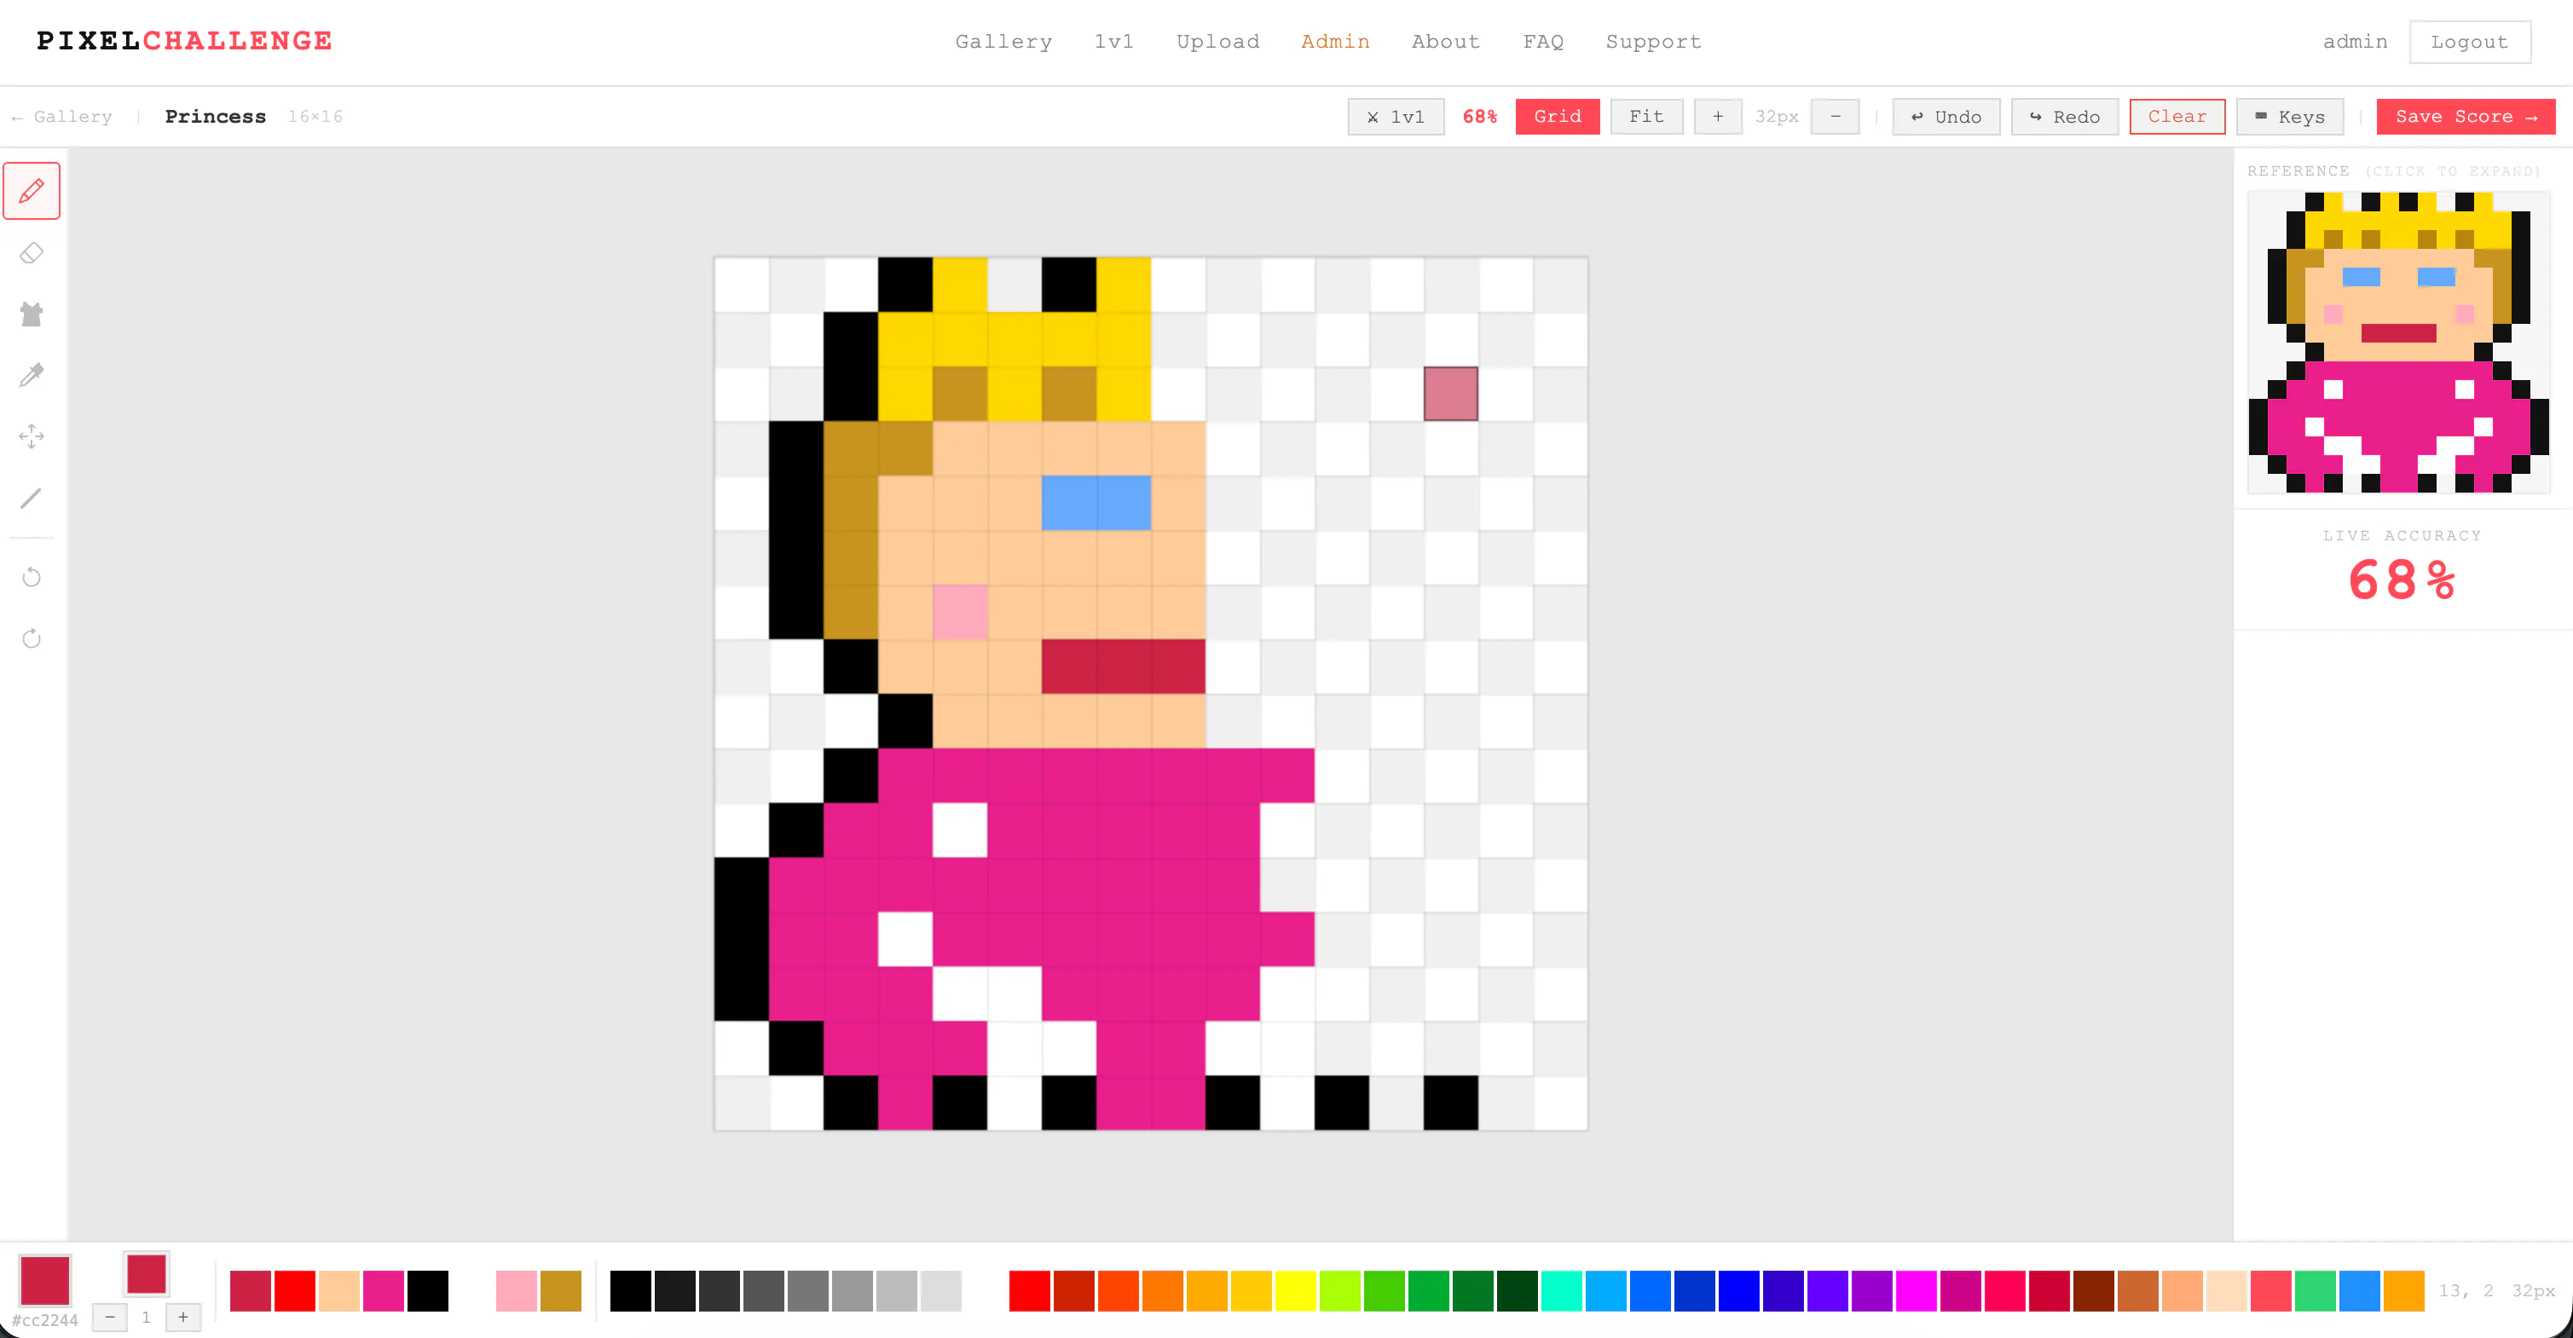This screenshot has height=1338, width=2573.
Task: Select the Pencil drawing tool
Action: [32, 191]
